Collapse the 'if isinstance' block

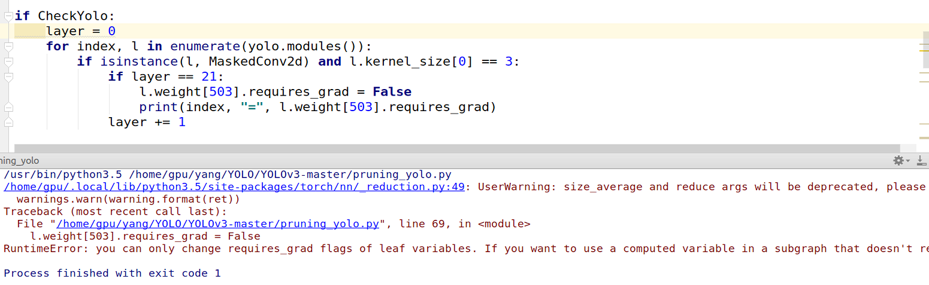pos(8,62)
